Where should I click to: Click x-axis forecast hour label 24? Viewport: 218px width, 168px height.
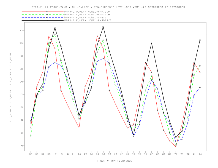point(79,154)
